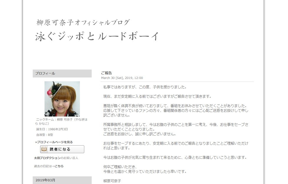Click the March 30, 2019 post date
The image size is (288, 184).
(x=122, y=78)
